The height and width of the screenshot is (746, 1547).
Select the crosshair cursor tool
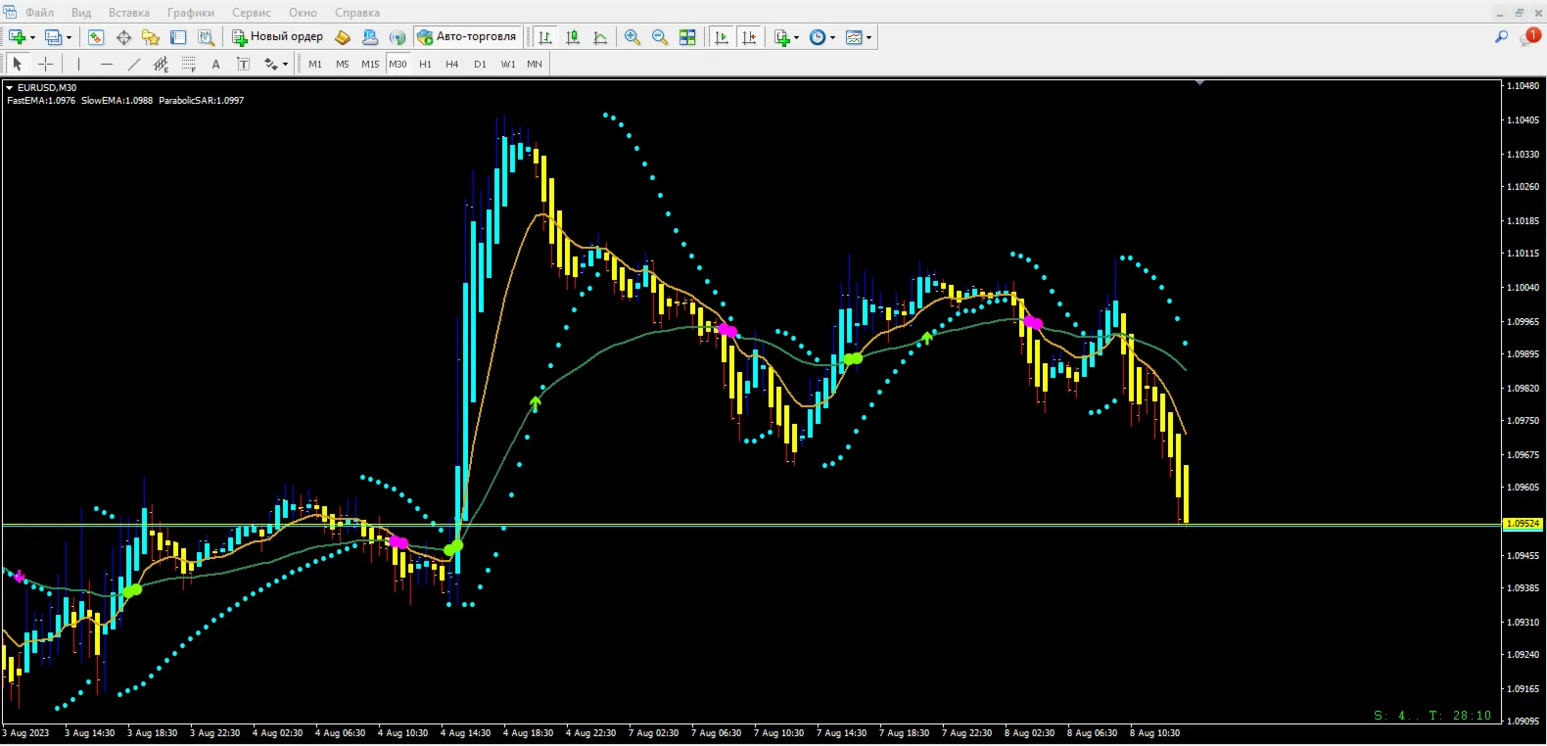click(45, 64)
